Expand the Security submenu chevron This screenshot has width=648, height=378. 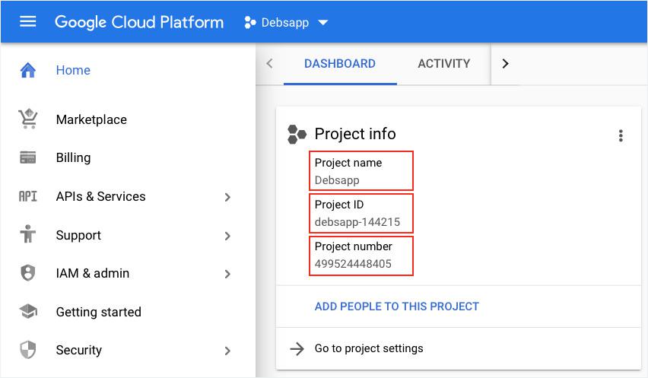coord(227,351)
